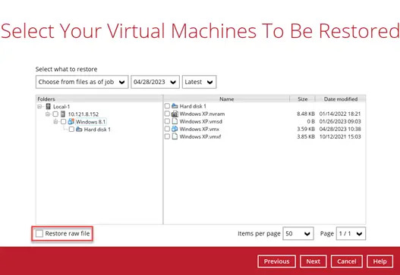Click the Cancel button
This screenshot has width=400, height=275.
[x=346, y=261]
